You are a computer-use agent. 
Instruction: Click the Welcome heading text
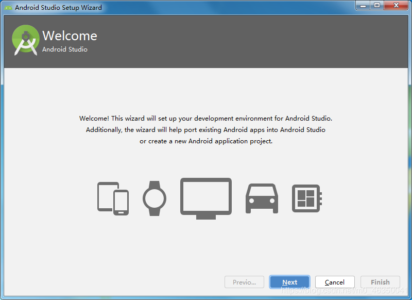tap(70, 36)
